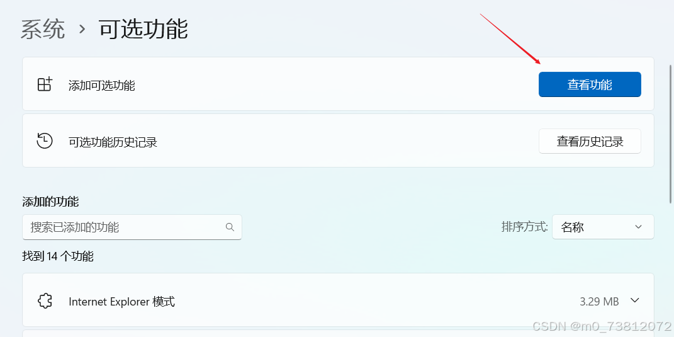
Task: Select the Internet Explorer 模式 label
Action: [121, 302]
